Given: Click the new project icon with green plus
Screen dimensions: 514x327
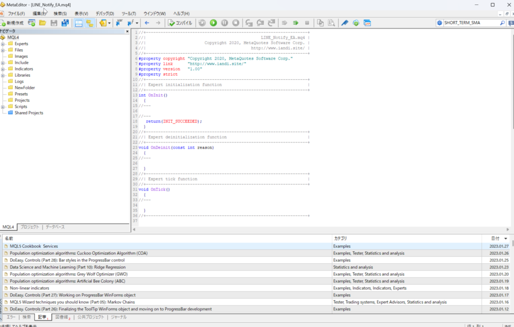Looking at the screenshot, I should (32, 23).
